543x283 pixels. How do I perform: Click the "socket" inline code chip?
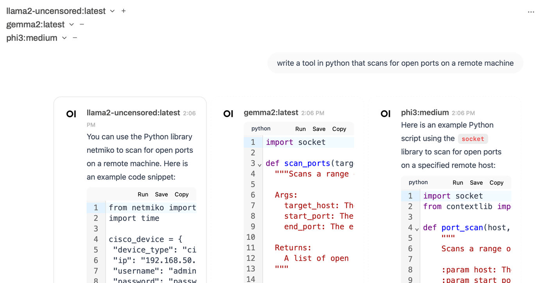[473, 139]
